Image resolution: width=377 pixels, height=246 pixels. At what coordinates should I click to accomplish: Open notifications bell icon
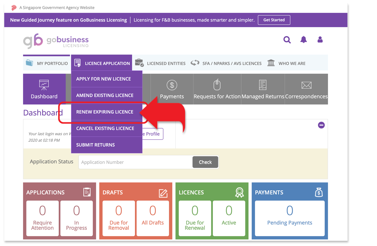point(304,40)
